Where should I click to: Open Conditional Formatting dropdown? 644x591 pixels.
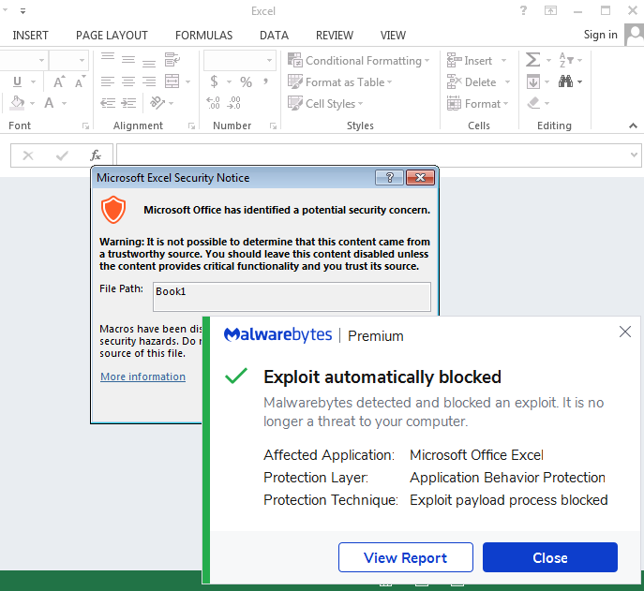pos(359,60)
